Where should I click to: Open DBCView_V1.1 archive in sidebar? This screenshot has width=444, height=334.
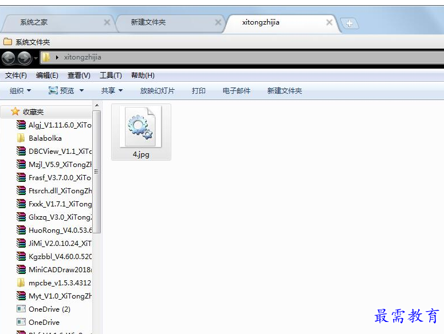click(54, 152)
